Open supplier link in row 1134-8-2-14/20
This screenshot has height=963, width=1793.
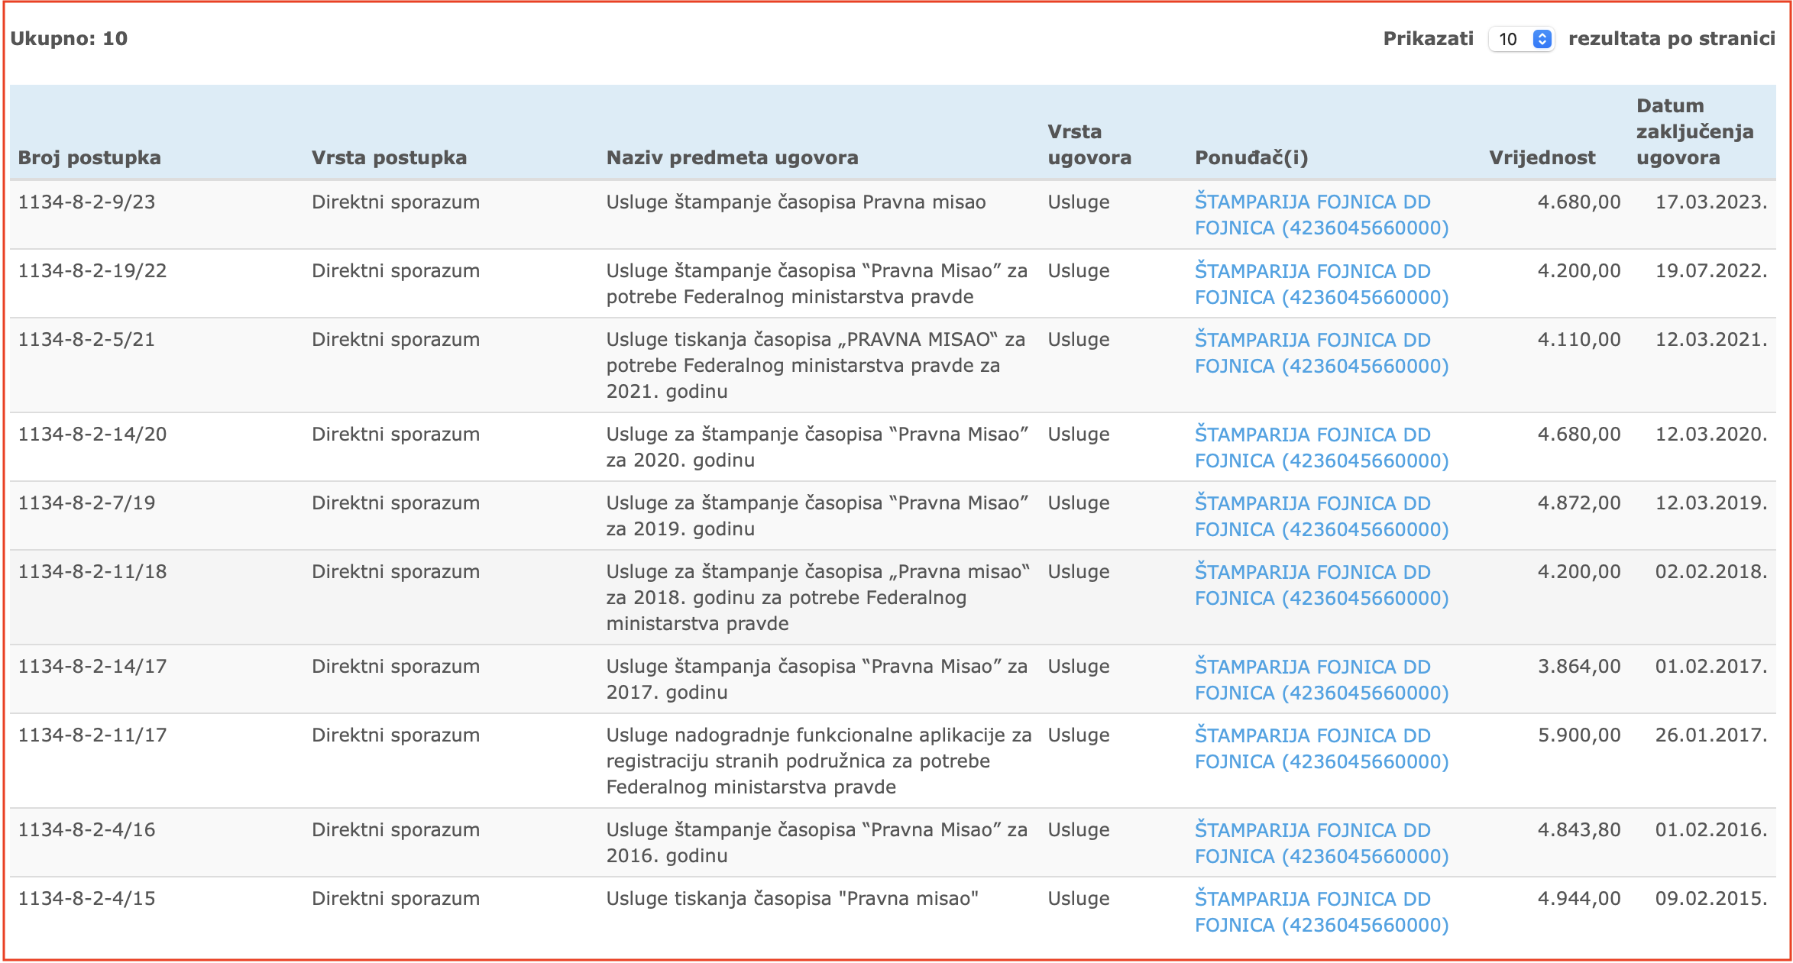pyautogui.click(x=1322, y=448)
